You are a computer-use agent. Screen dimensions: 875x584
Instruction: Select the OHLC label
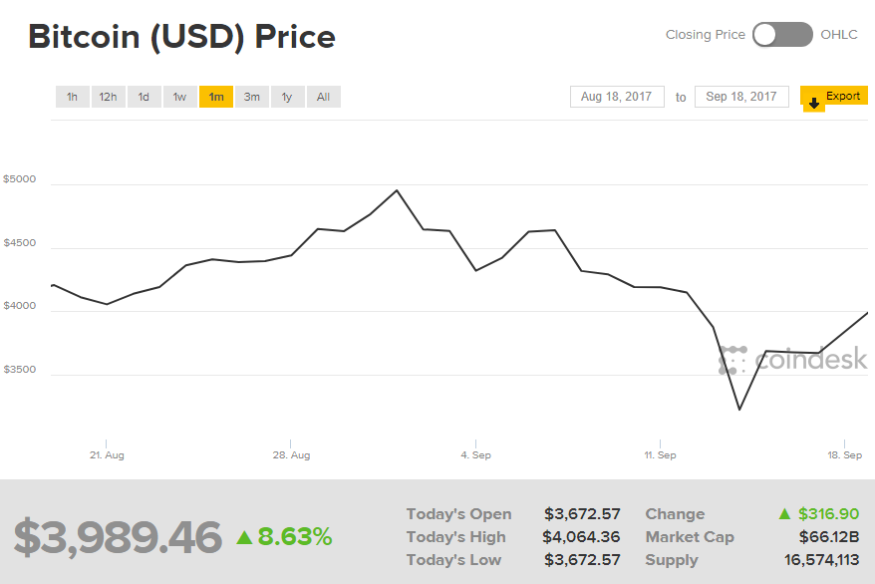point(838,35)
